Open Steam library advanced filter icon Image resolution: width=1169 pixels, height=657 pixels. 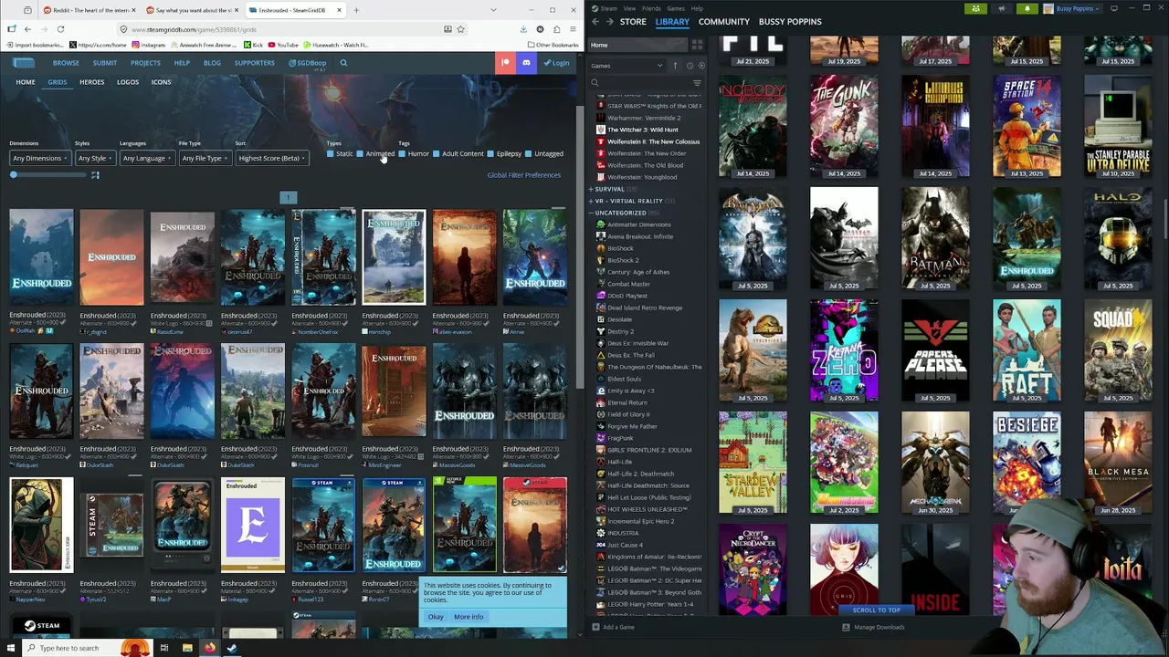click(x=697, y=83)
